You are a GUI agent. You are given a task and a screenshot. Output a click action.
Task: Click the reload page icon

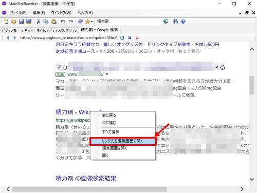[122, 37]
